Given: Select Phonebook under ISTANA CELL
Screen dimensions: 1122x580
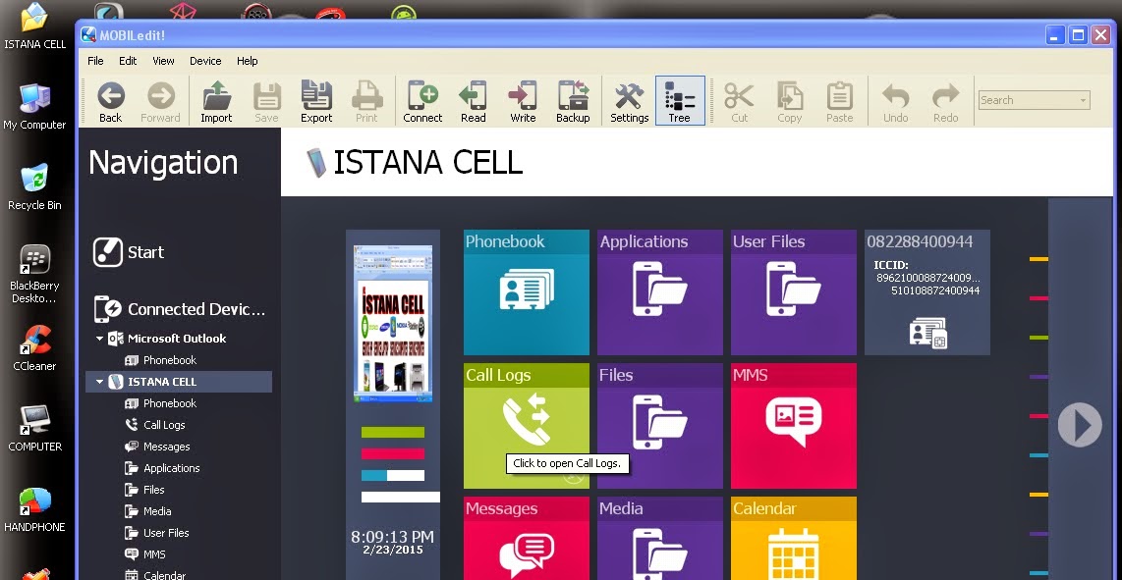Looking at the screenshot, I should coord(161,403).
